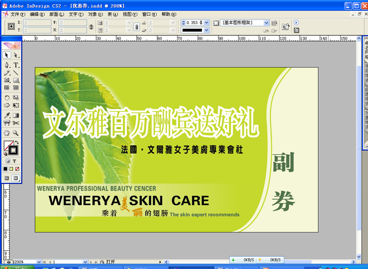Select the Pen tool
The height and width of the screenshot is (269, 368).
pyautogui.click(x=7, y=65)
